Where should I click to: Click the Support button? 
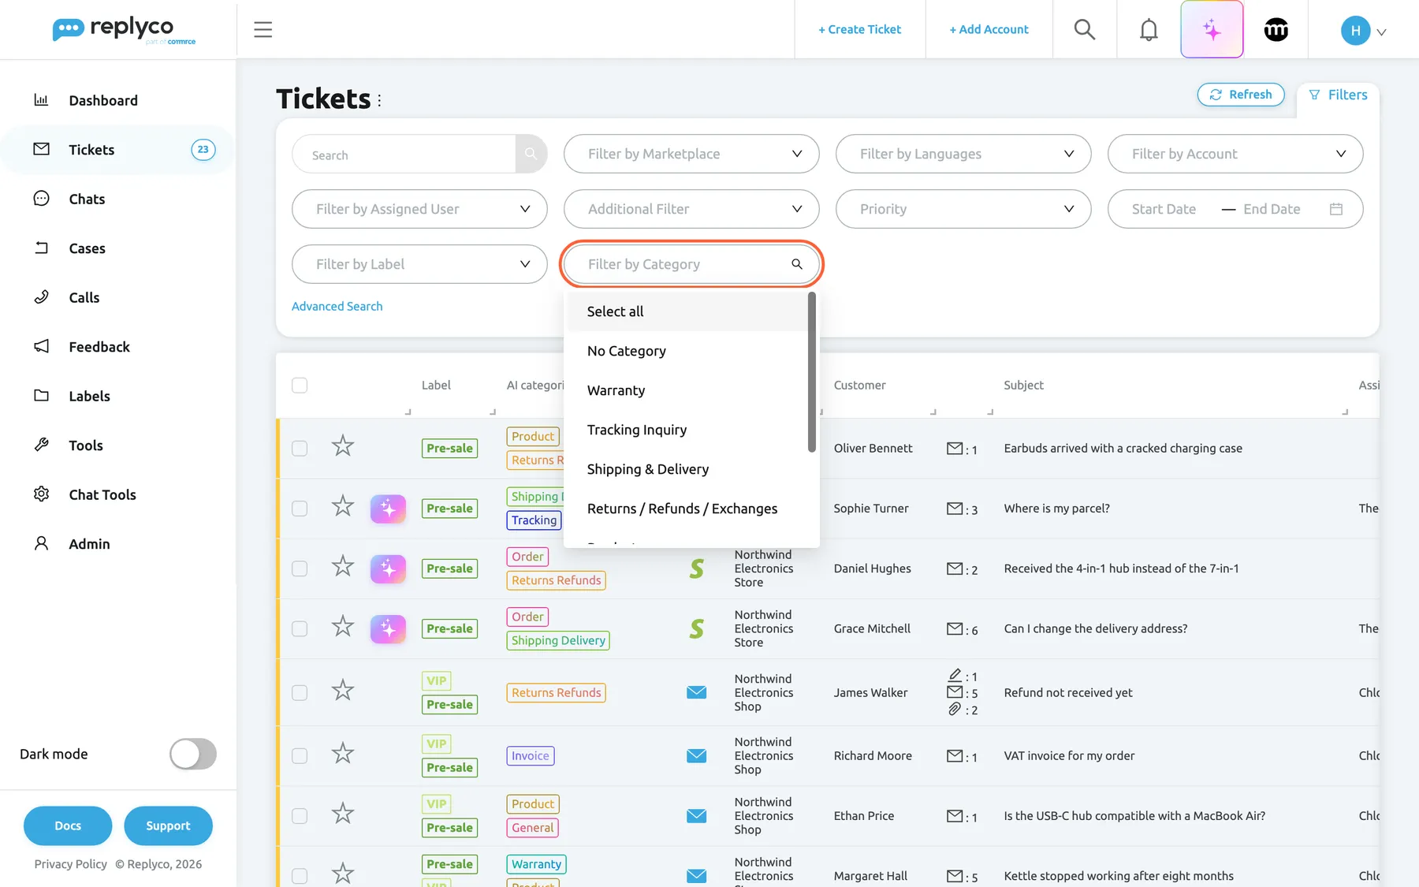[x=168, y=826]
